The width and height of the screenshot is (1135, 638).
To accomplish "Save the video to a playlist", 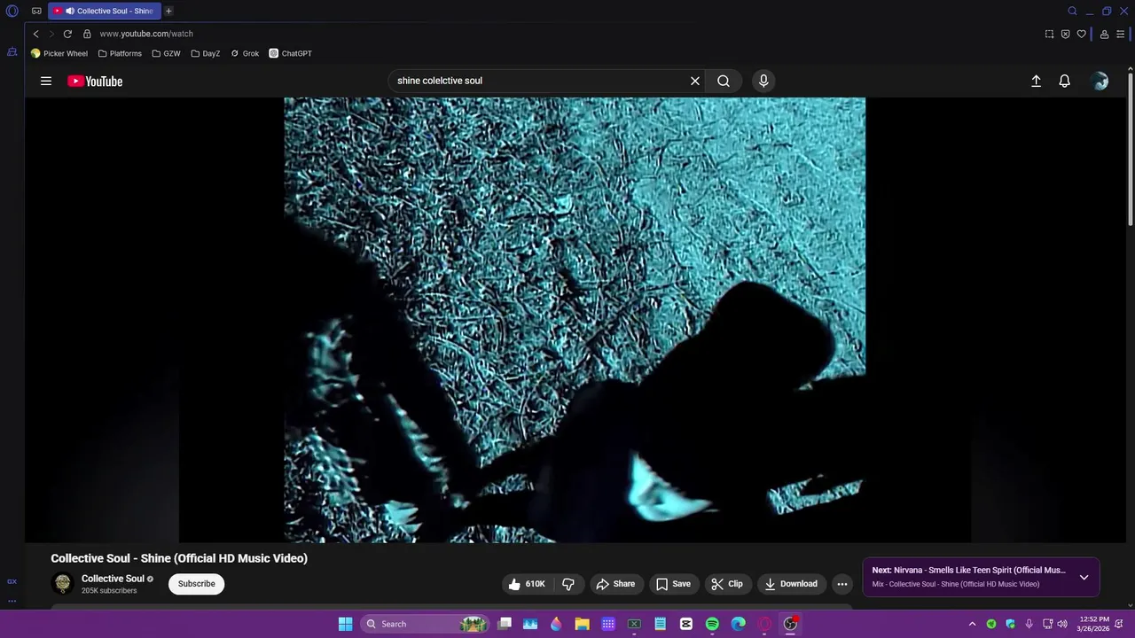I will click(x=673, y=584).
